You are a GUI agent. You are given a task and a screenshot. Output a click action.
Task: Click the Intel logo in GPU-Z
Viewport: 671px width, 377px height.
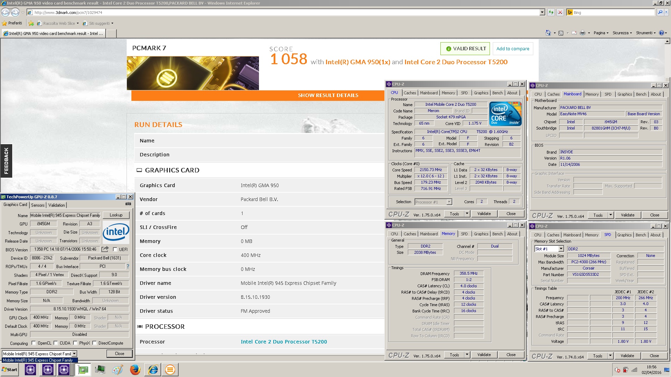116,232
